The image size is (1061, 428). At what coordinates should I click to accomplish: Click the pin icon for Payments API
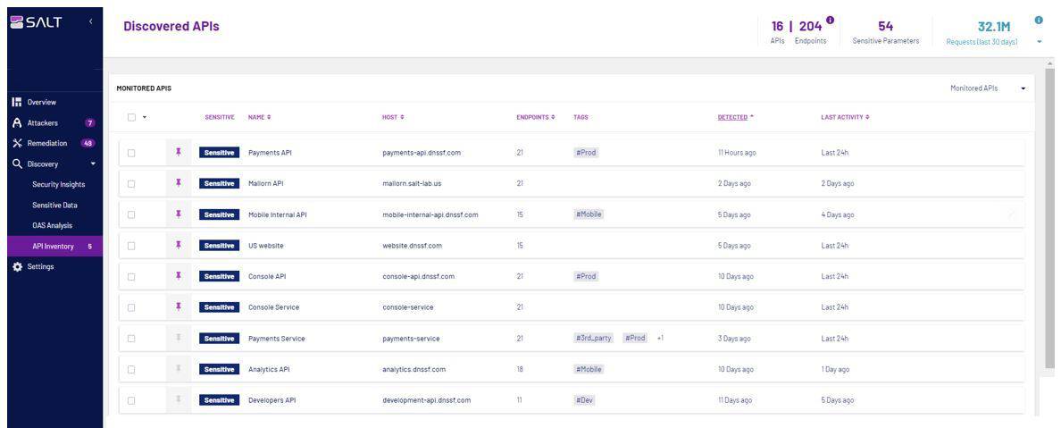[179, 153]
